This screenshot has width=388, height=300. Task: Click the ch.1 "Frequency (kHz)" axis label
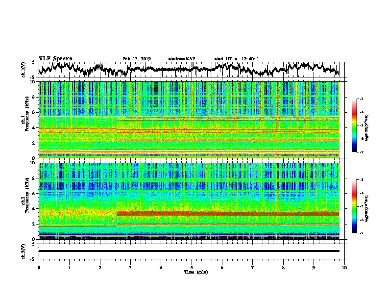click(27, 114)
